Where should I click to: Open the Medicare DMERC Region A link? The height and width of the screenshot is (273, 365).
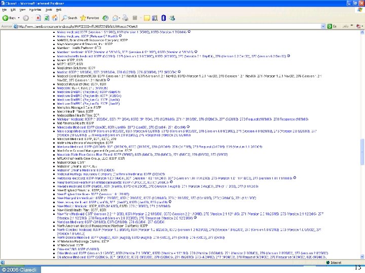89,92
